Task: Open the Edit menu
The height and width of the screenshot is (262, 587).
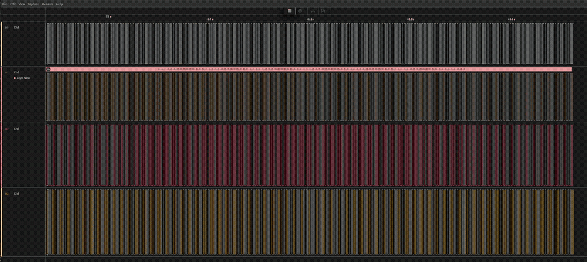Action: (x=13, y=4)
